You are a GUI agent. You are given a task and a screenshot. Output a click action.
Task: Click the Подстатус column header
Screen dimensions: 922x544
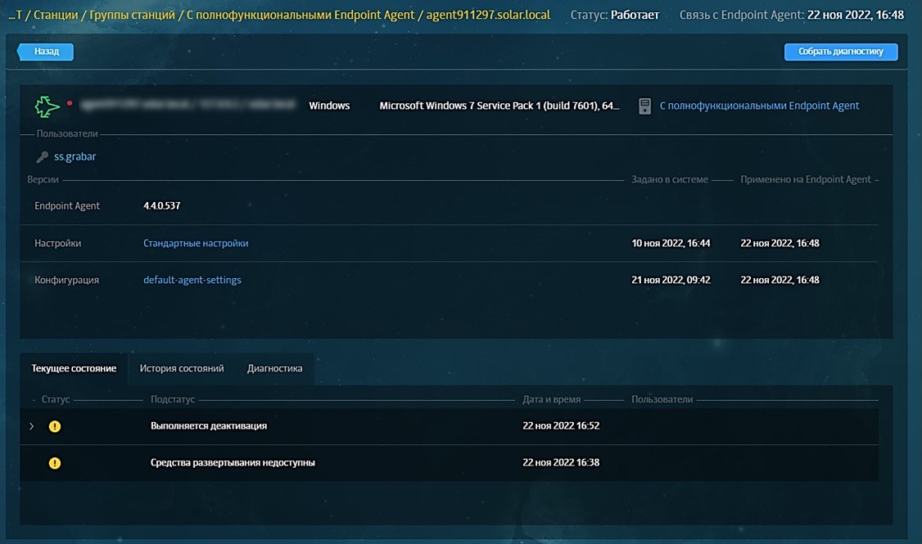(172, 399)
